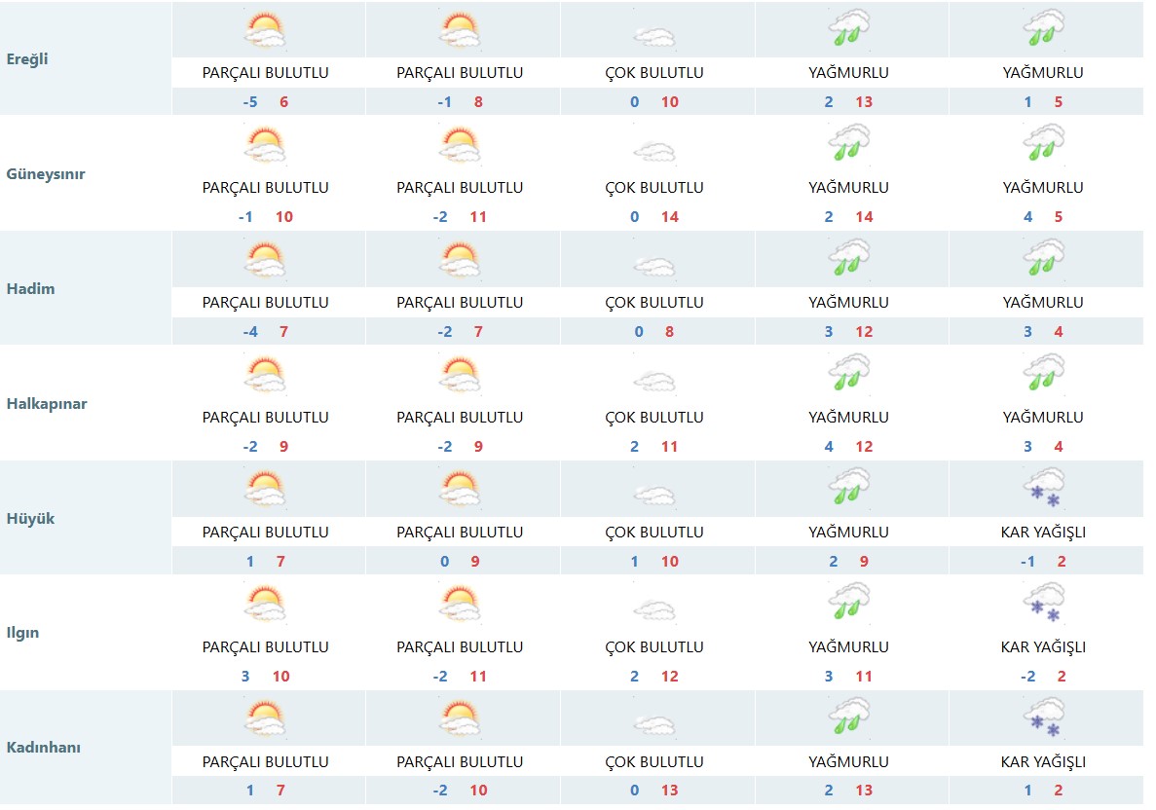This screenshot has height=810, width=1156.
Task: Open Kadınhanı's snowfall forecast icon
Action: tap(1043, 718)
